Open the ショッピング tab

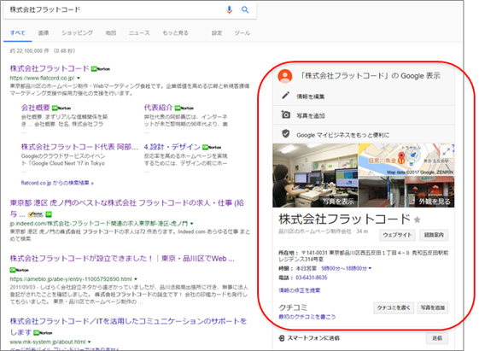tap(78, 32)
